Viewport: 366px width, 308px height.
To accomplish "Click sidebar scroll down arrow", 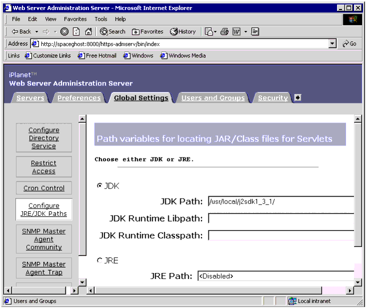I will pyautogui.click(x=82, y=282).
